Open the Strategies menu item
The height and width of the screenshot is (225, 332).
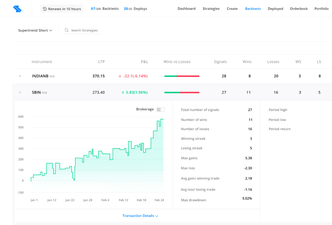click(x=211, y=9)
